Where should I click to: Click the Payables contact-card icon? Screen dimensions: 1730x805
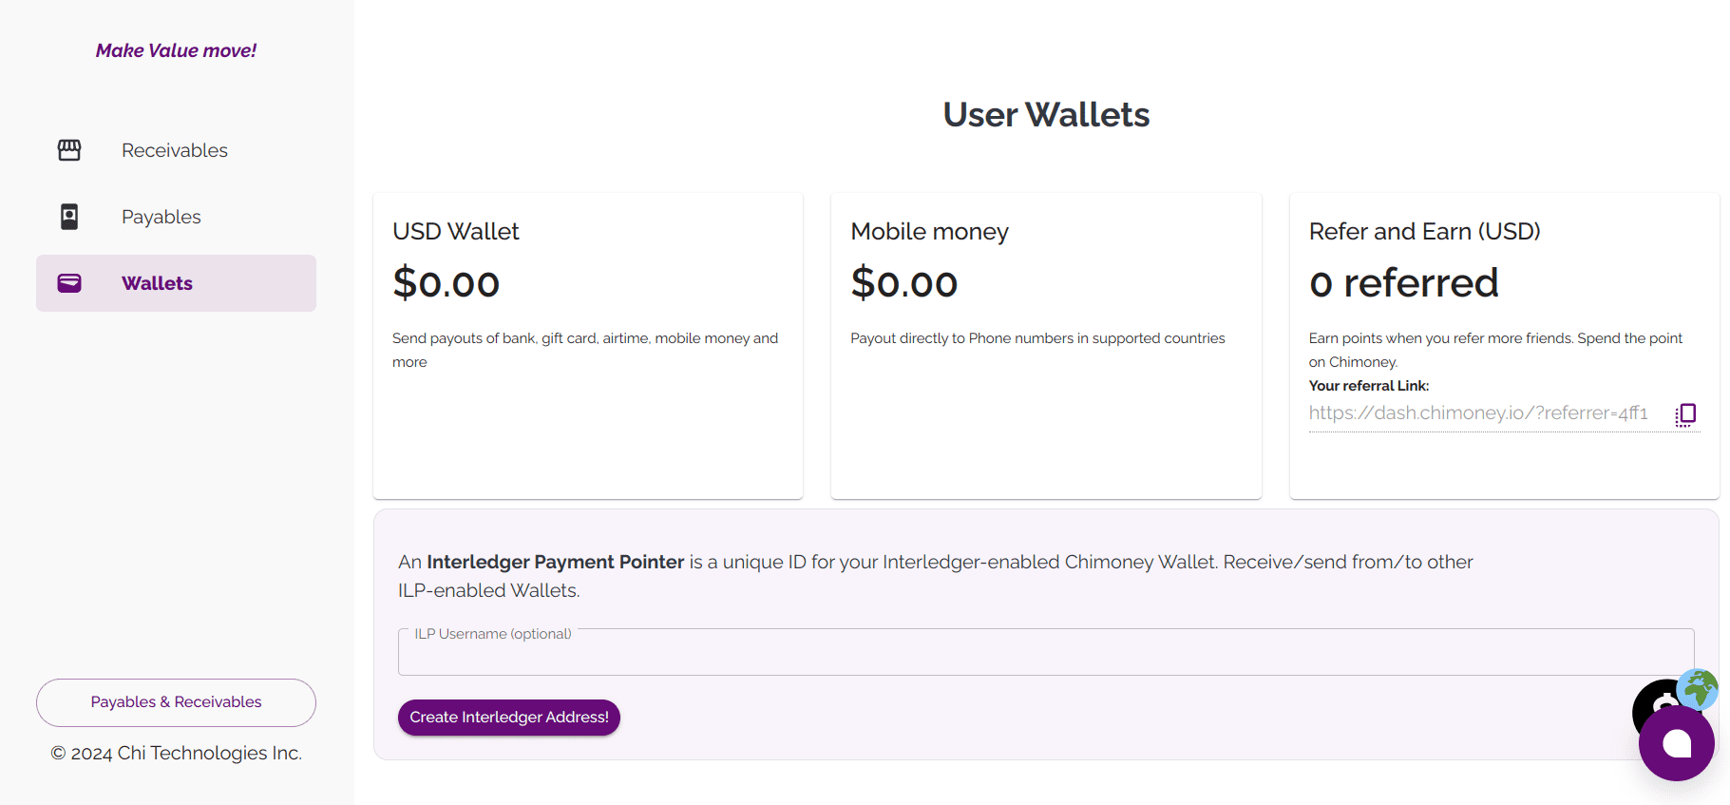69,217
